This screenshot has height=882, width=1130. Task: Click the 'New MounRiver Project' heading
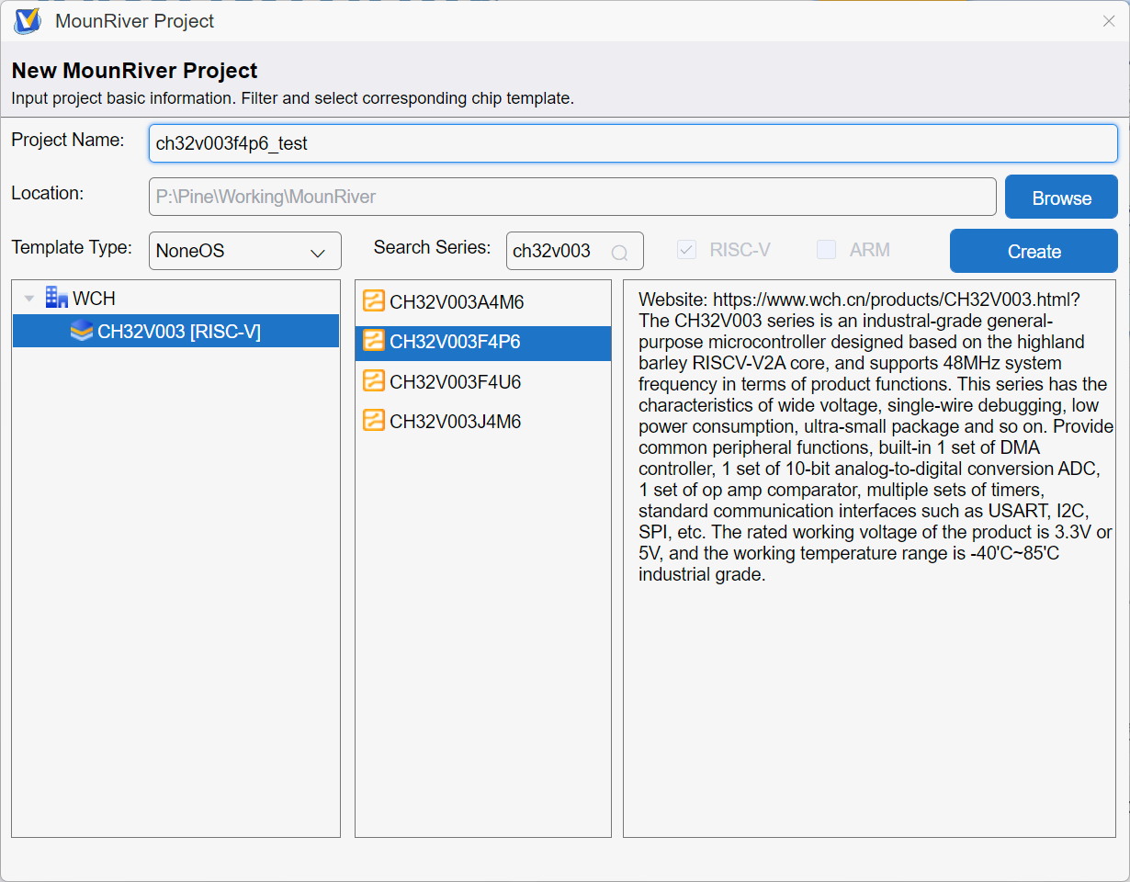tap(134, 71)
